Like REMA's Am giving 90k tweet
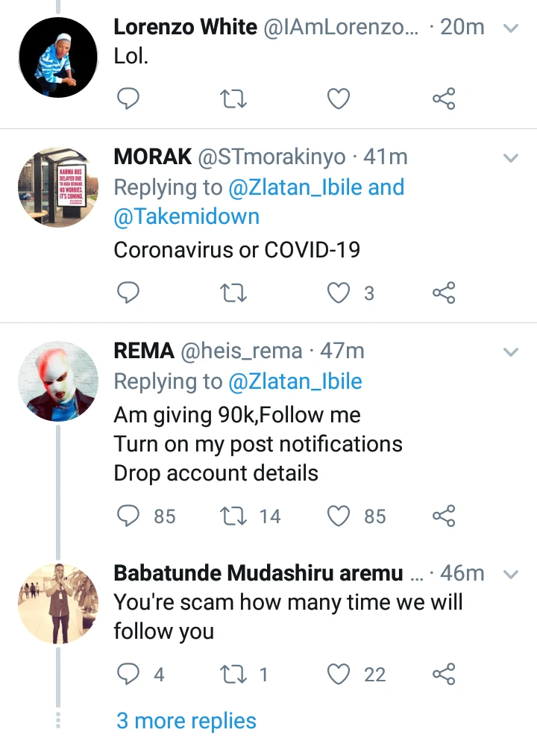 (339, 516)
